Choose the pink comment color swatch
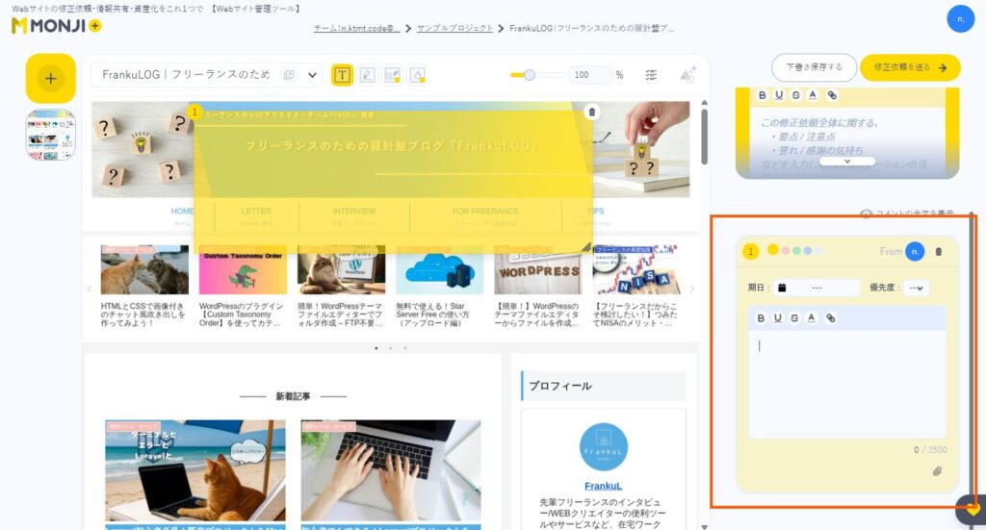The image size is (986, 530). (x=786, y=250)
